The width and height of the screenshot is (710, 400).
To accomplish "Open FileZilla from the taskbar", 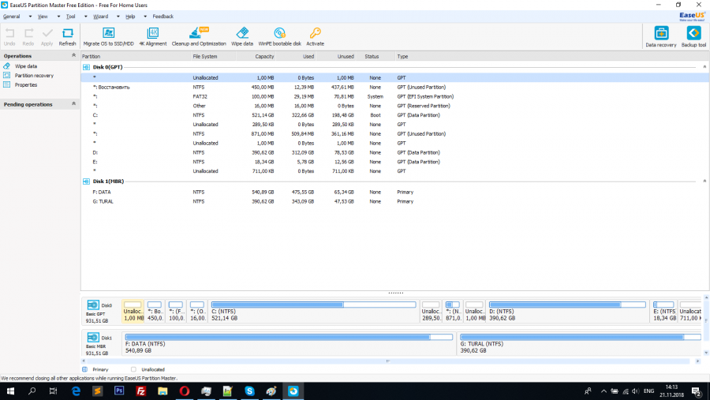I will coord(141,391).
